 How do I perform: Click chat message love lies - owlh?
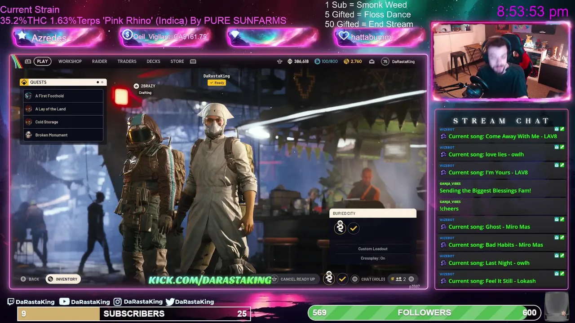coord(486,154)
